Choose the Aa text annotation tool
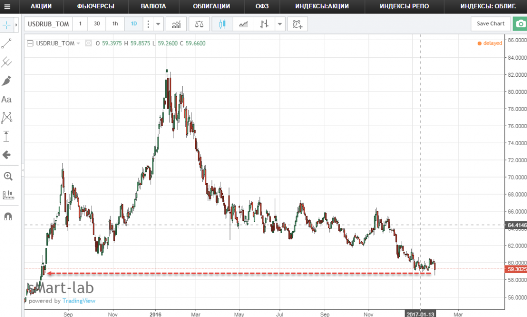The width and height of the screenshot is (527, 317). pyautogui.click(x=7, y=99)
